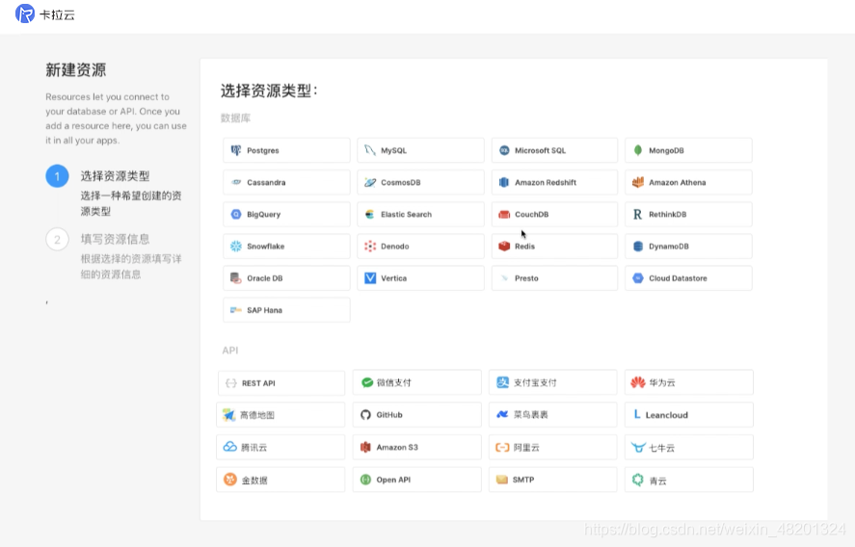Click the 阿里云 bracket icon

(502, 447)
